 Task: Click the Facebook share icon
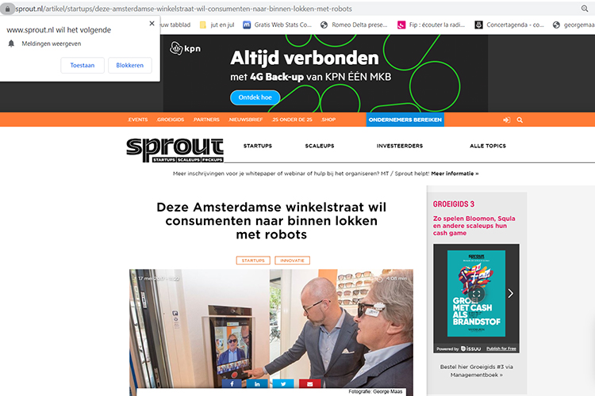tap(232, 383)
